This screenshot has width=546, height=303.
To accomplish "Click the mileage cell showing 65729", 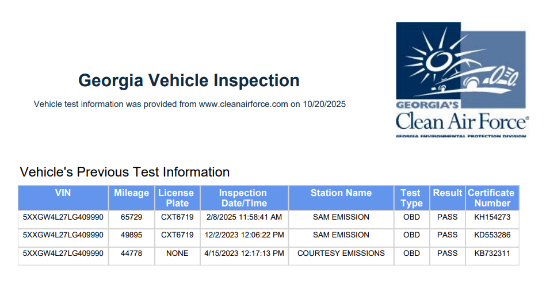I will (x=131, y=217).
